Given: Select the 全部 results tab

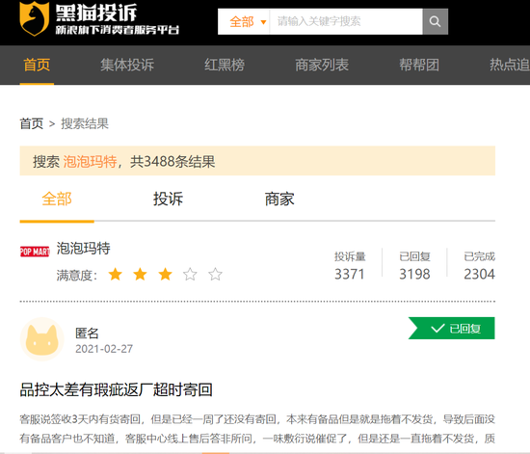Looking at the screenshot, I should [57, 199].
